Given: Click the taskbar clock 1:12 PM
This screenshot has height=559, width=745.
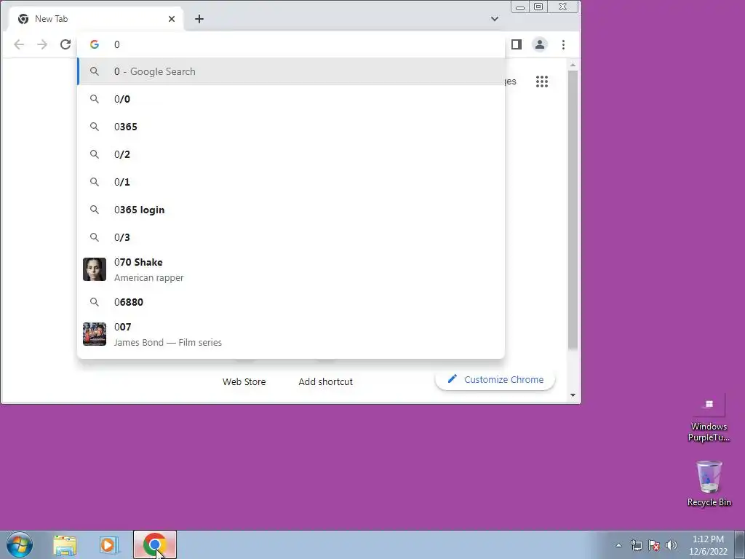Looking at the screenshot, I should click(x=708, y=545).
